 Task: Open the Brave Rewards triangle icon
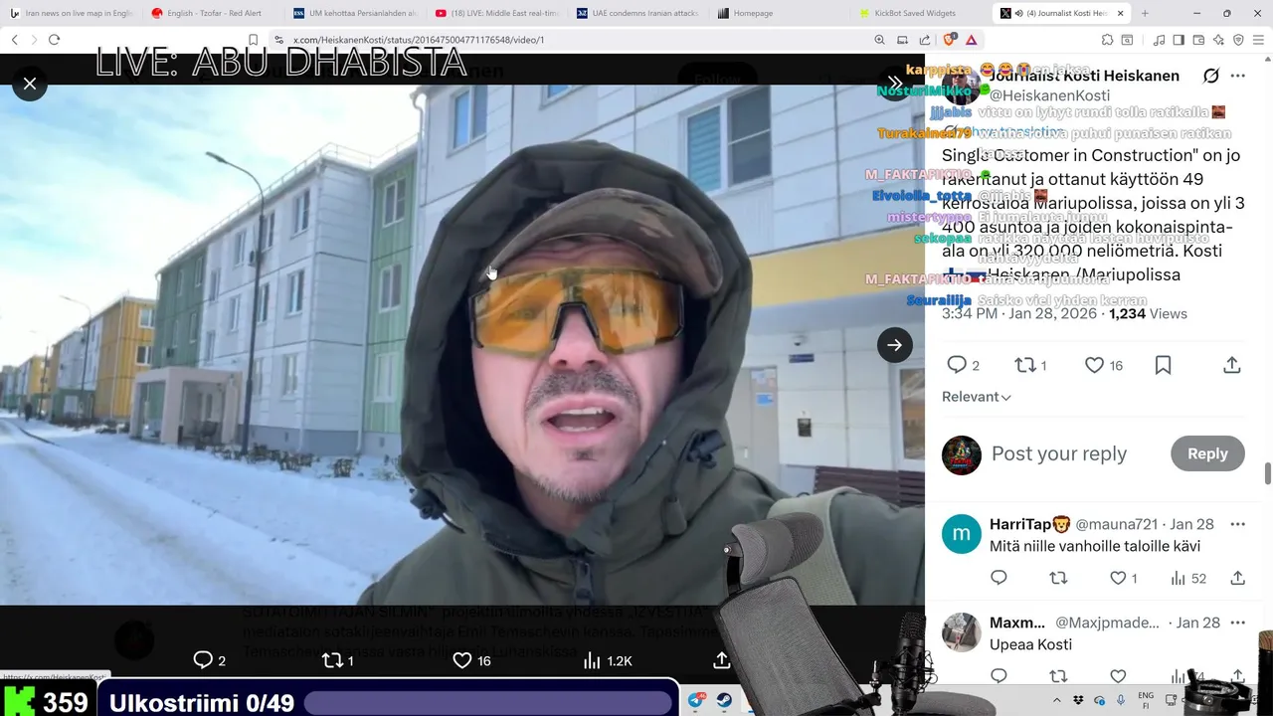[971, 40]
